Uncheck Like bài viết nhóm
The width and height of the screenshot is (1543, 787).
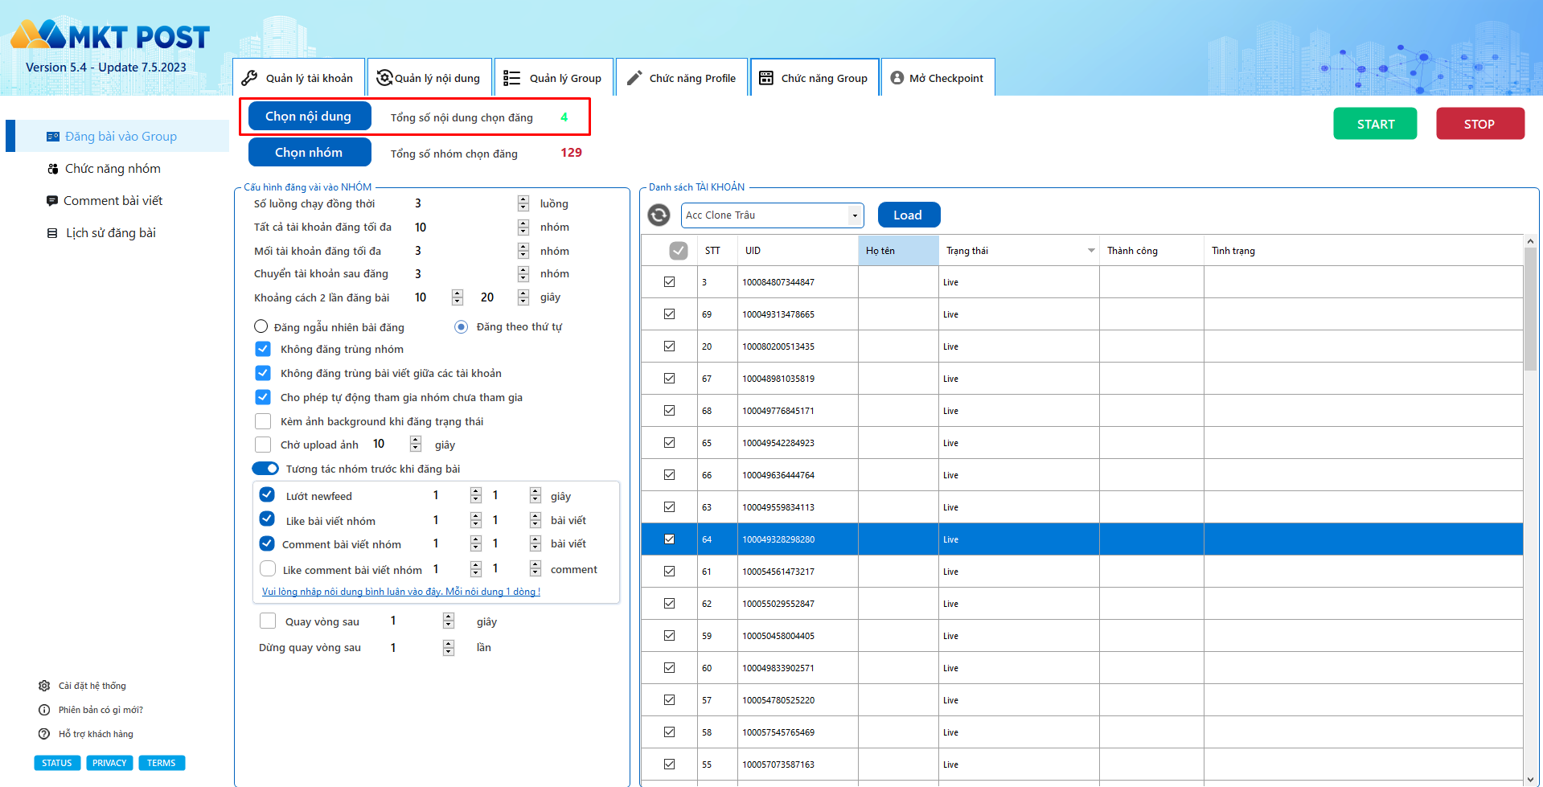pos(267,519)
